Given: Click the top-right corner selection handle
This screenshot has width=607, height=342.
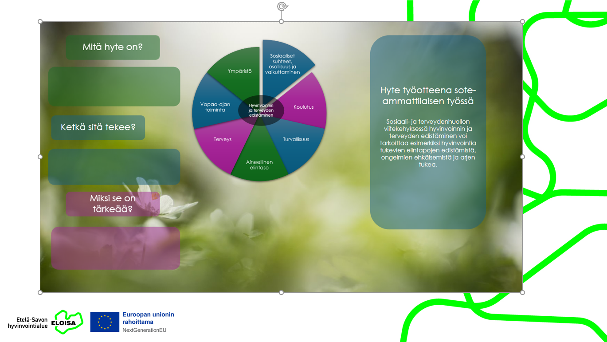Looking at the screenshot, I should (522, 21).
